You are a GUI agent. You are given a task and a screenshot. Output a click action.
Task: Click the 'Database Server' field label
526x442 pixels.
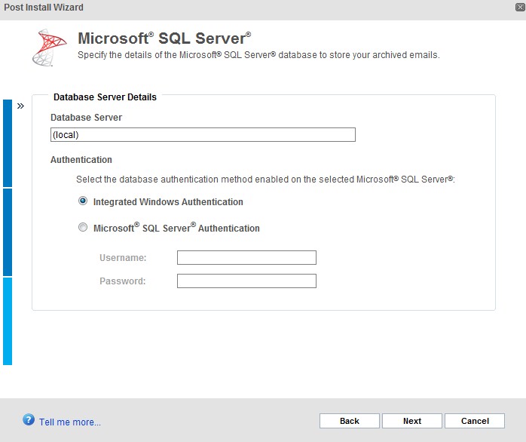coord(86,118)
